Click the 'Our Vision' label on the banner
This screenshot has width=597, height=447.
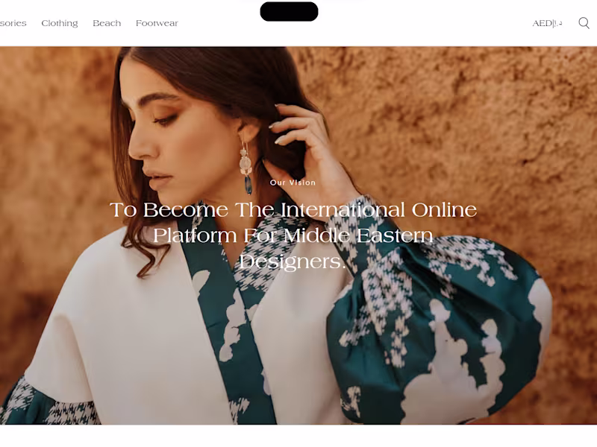[293, 183]
